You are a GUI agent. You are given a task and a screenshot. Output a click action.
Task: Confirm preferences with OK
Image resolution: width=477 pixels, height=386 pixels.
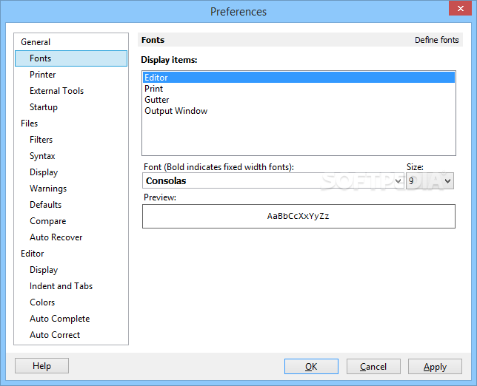click(311, 367)
